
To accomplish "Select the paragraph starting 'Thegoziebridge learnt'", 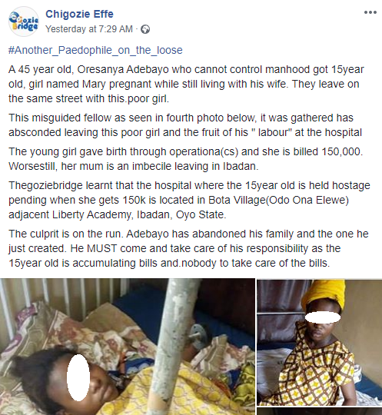I will (189, 200).
